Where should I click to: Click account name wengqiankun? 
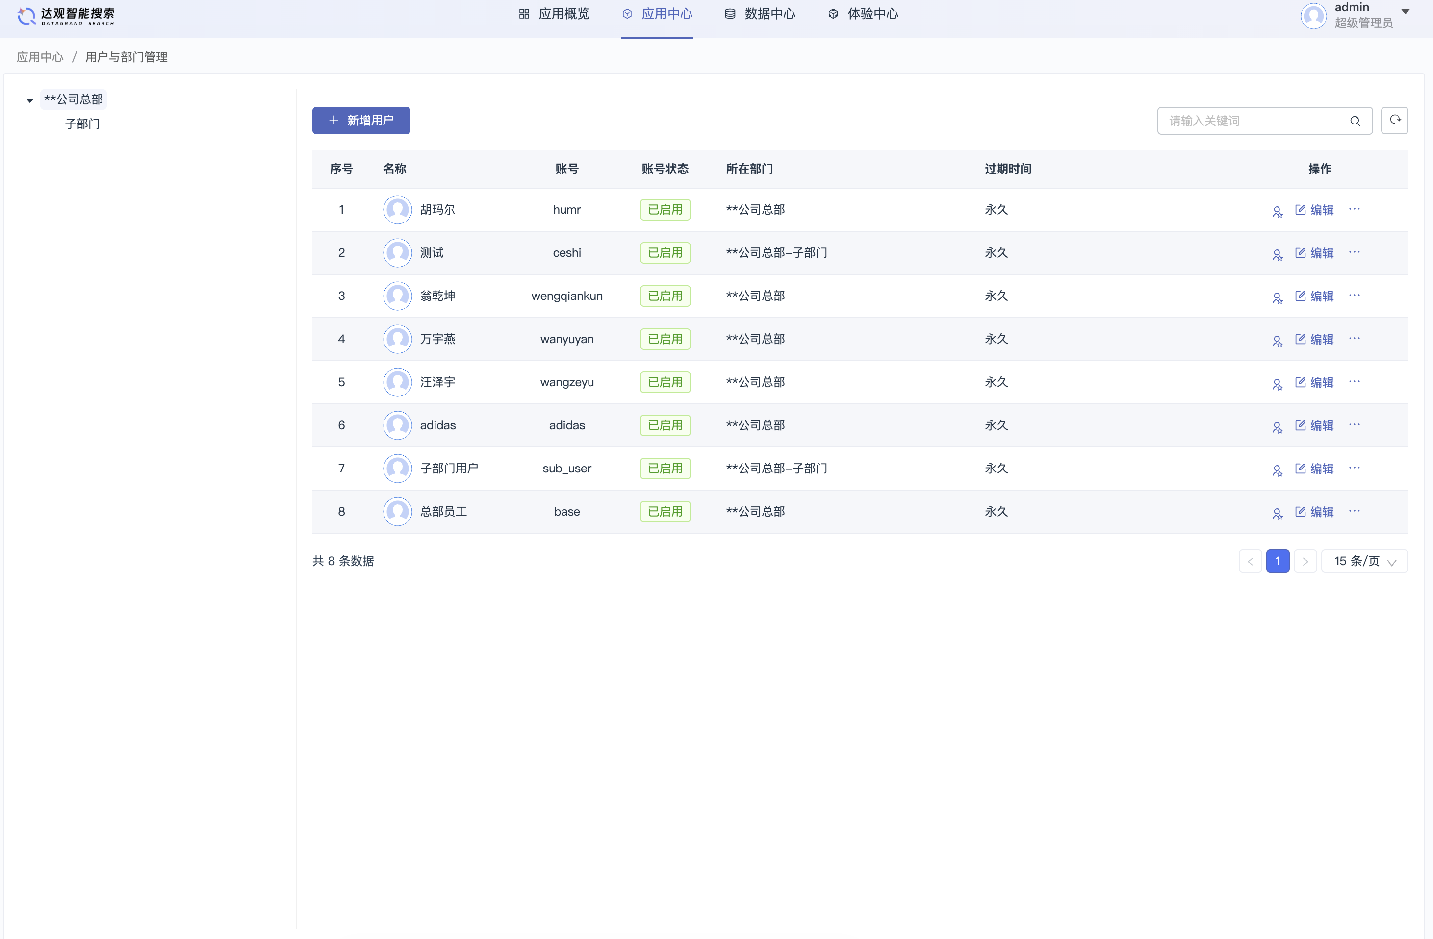[x=566, y=296]
